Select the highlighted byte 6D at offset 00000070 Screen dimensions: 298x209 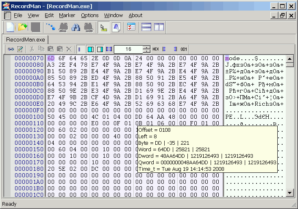tap(51, 58)
